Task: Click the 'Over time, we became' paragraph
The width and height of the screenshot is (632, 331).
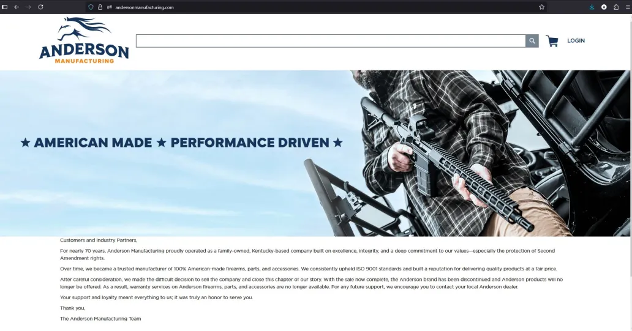Action: (308, 269)
